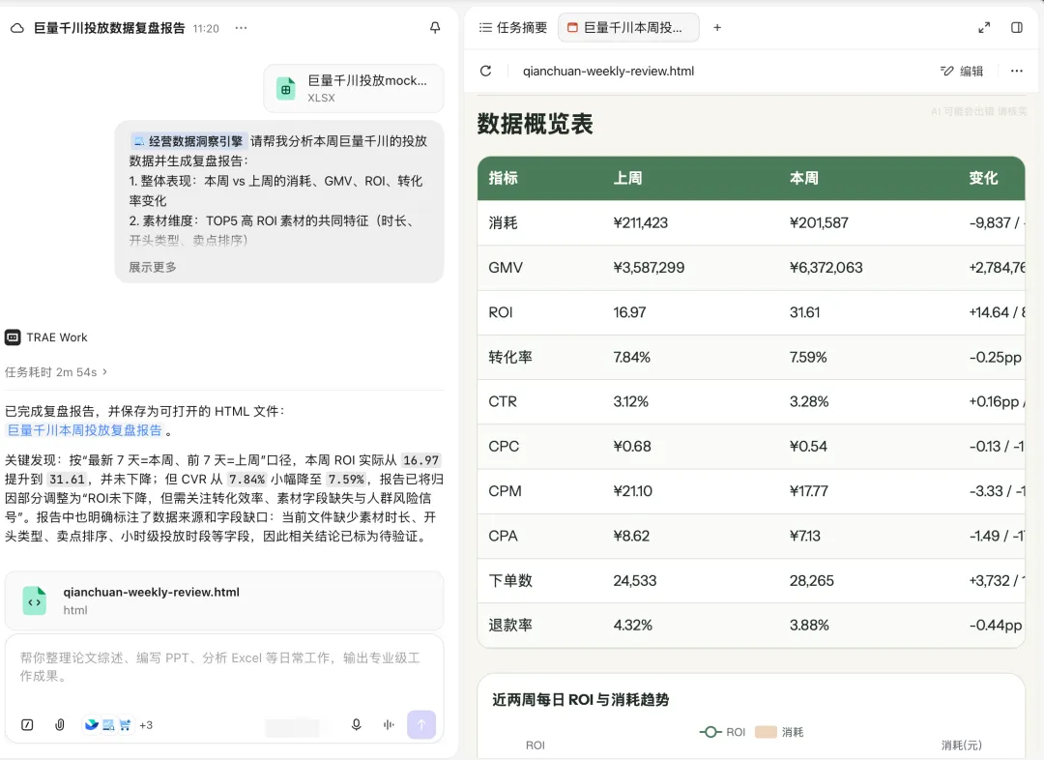Click the ¥0.54 CPC value
Image resolution: width=1044 pixels, height=760 pixels.
pyautogui.click(x=808, y=447)
